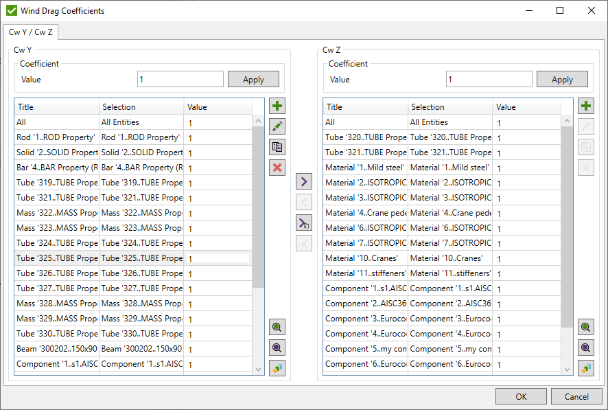Confirm the dialog with OK
Screen dimensions: 608x410
[x=521, y=396]
